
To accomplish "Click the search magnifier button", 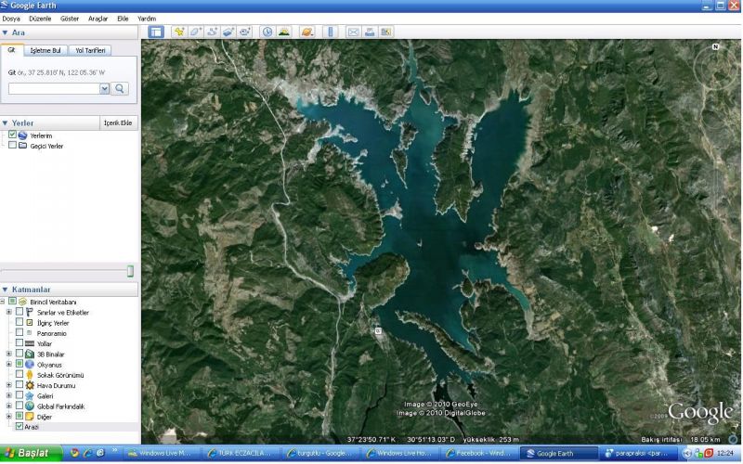I will [x=120, y=89].
